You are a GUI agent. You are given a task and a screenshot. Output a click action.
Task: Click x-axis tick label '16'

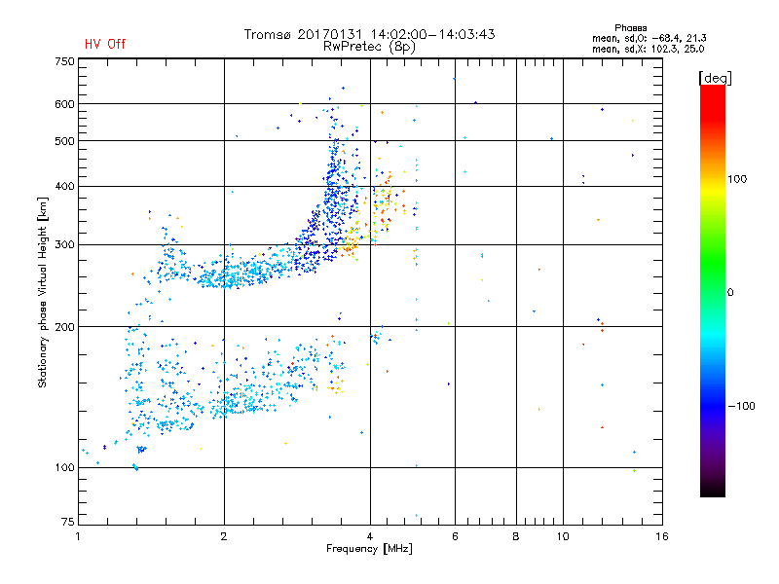click(662, 536)
